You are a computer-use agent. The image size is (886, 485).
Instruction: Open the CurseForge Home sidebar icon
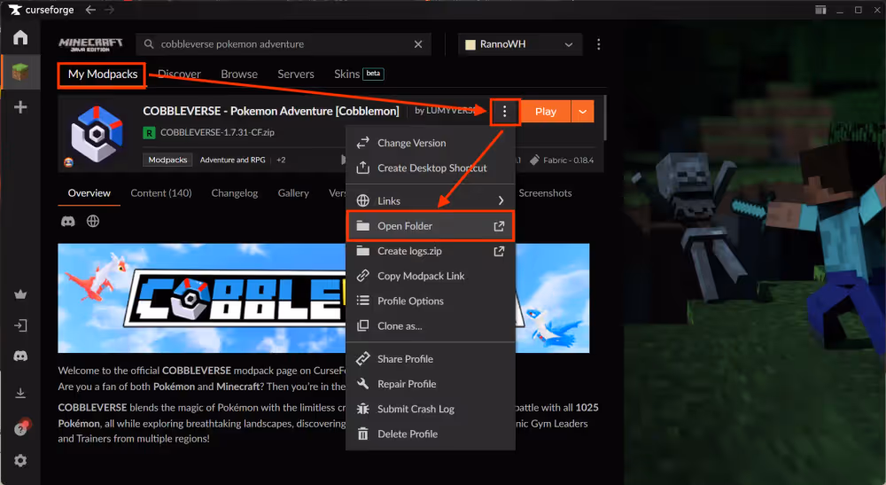pyautogui.click(x=20, y=37)
